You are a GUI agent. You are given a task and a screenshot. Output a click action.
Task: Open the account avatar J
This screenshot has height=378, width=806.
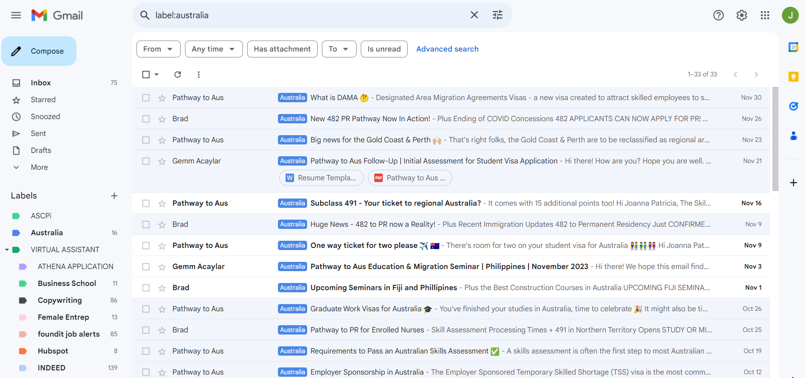coord(790,16)
